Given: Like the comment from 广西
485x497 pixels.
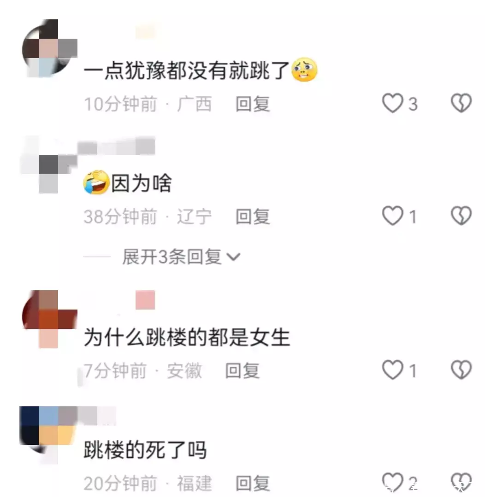Looking at the screenshot, I should [x=393, y=103].
